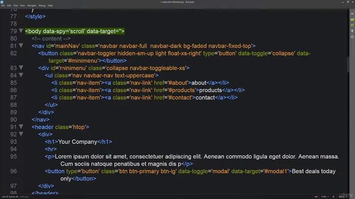Viewport: 355px width, 199px height.
Task: Click the closing button tag on line 96
Action: click(x=84, y=179)
